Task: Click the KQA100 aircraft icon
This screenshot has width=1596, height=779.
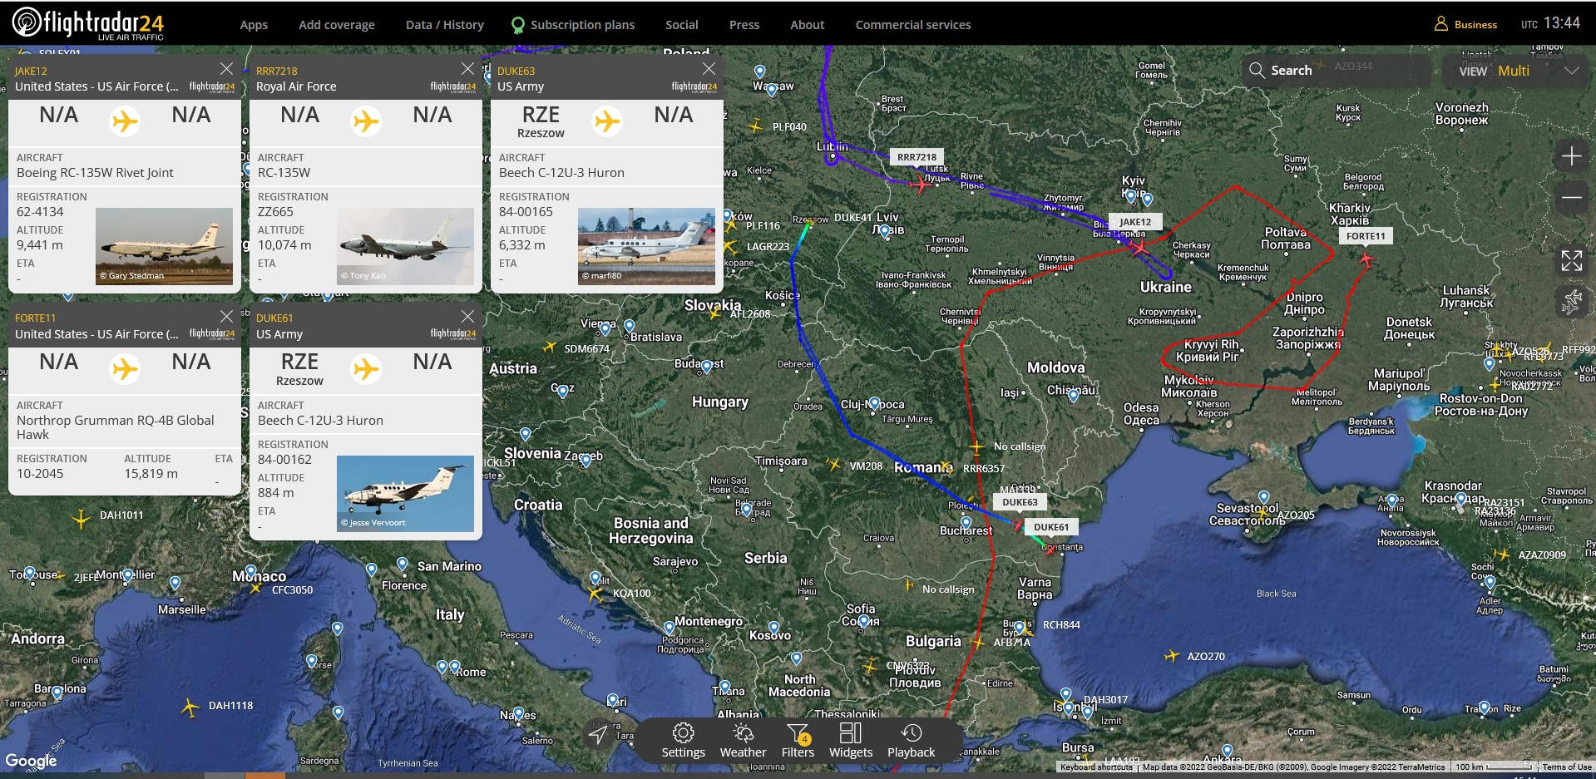Action: pyautogui.click(x=595, y=593)
